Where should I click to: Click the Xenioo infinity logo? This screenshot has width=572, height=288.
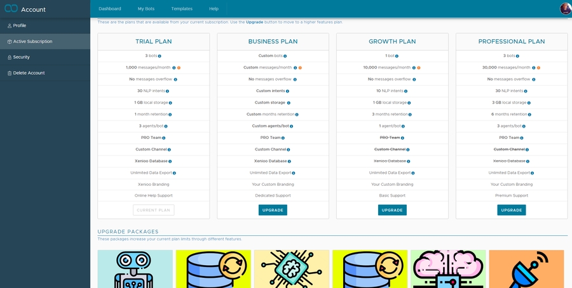[x=11, y=9]
